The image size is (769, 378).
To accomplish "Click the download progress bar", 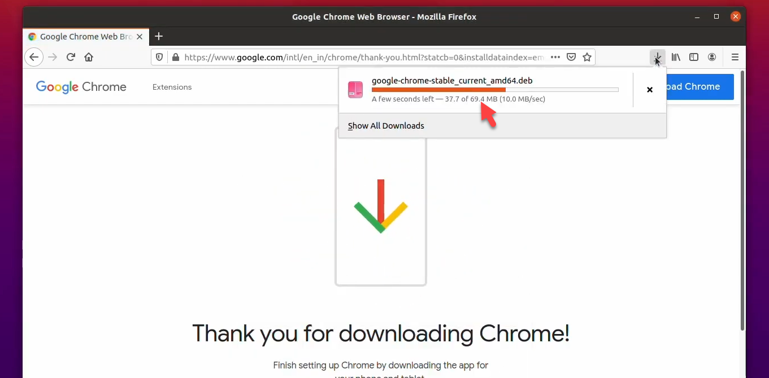I will [x=495, y=90].
